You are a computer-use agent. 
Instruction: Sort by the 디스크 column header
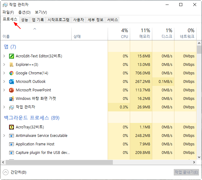pos(163,34)
